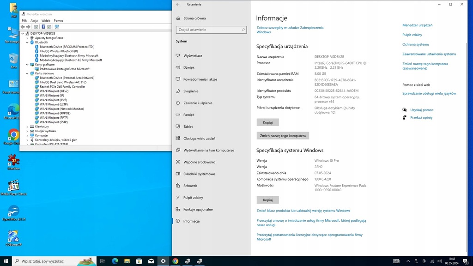This screenshot has height=266, width=473.
Task: Click the Strona główna home icon
Action: click(x=178, y=18)
